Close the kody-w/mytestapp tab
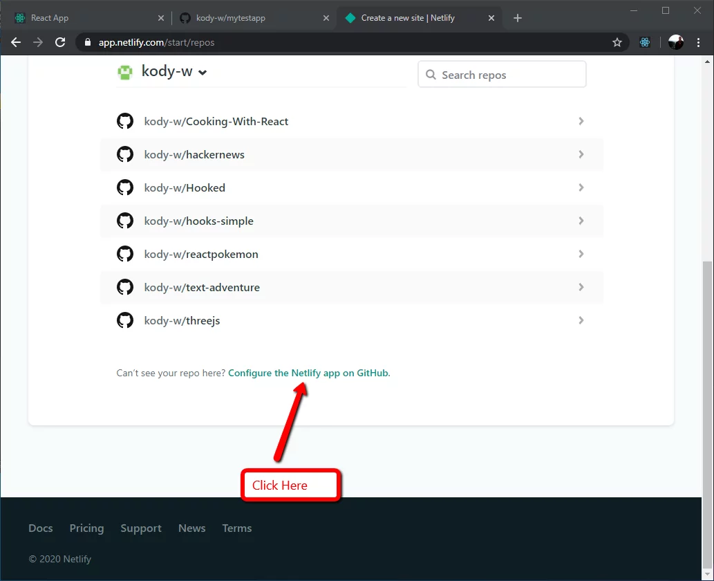The width and height of the screenshot is (714, 581). (x=326, y=18)
